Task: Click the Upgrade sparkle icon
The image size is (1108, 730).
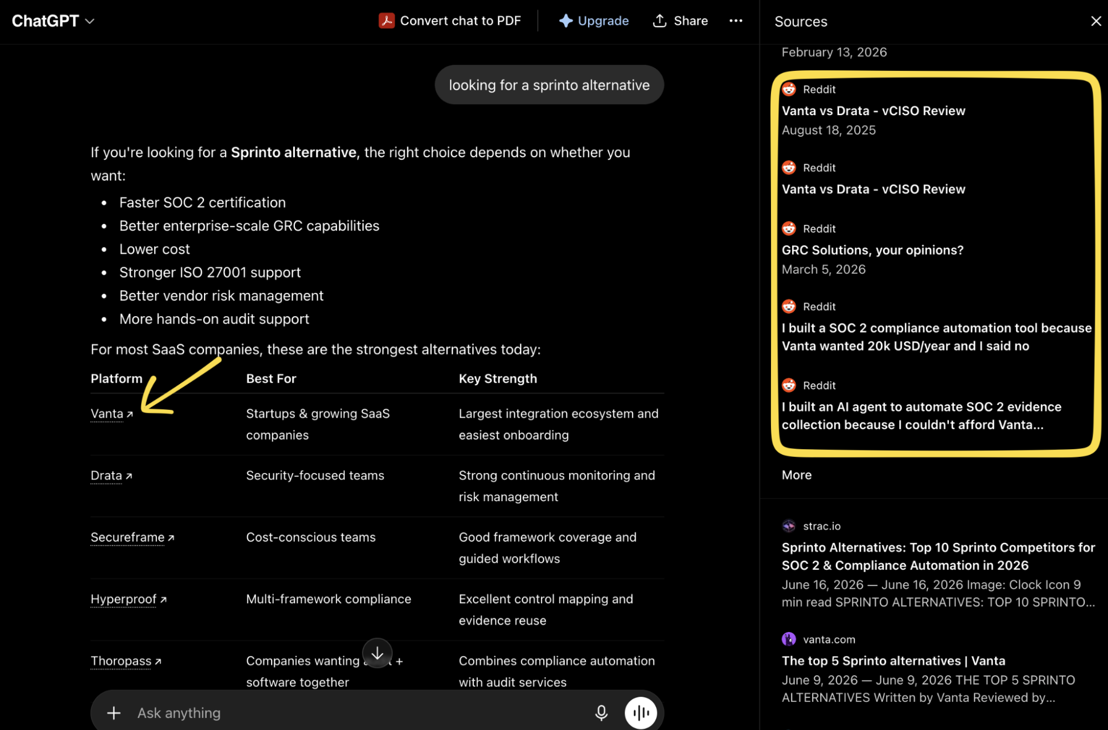Action: (565, 21)
